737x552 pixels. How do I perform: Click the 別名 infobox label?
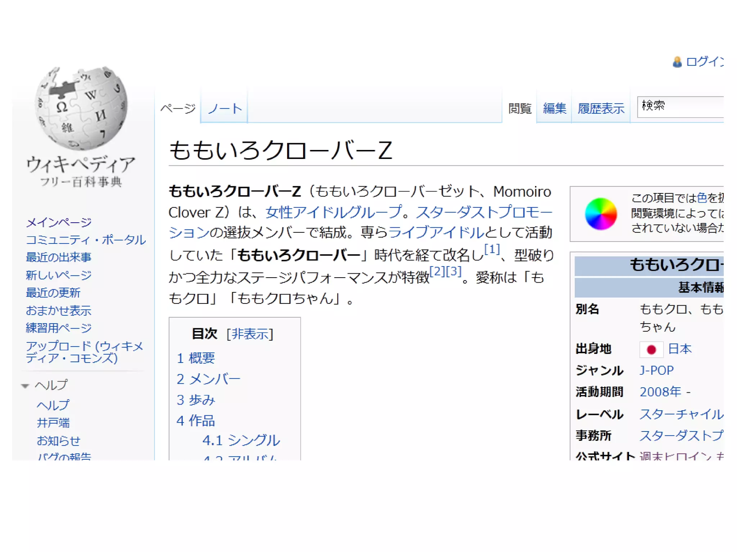(x=587, y=309)
